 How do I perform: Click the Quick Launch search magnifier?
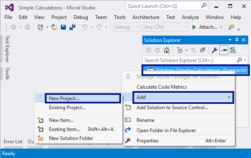pyautogui.click(x=204, y=6)
